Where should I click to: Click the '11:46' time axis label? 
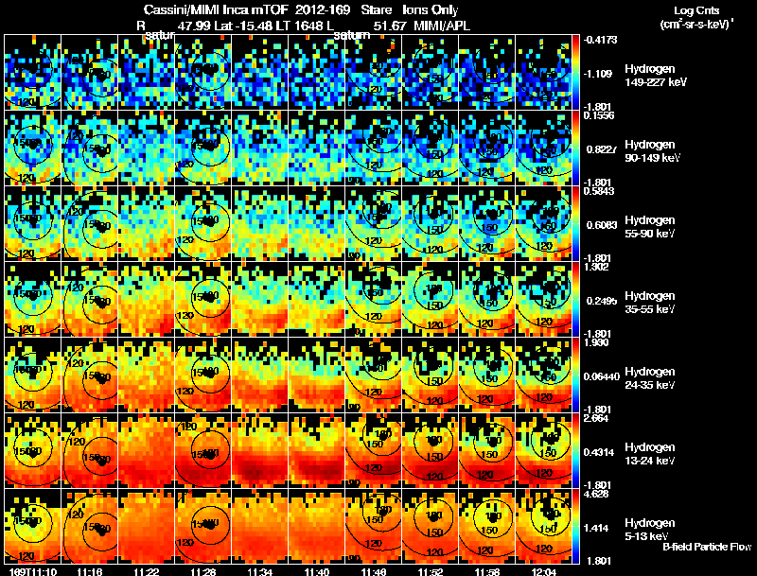pos(374,572)
